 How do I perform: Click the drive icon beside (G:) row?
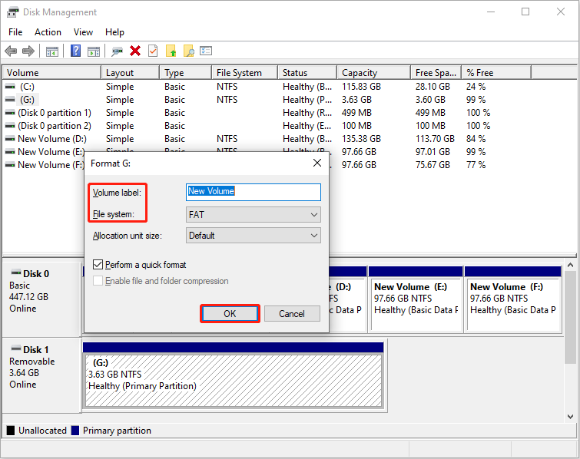pos(10,100)
